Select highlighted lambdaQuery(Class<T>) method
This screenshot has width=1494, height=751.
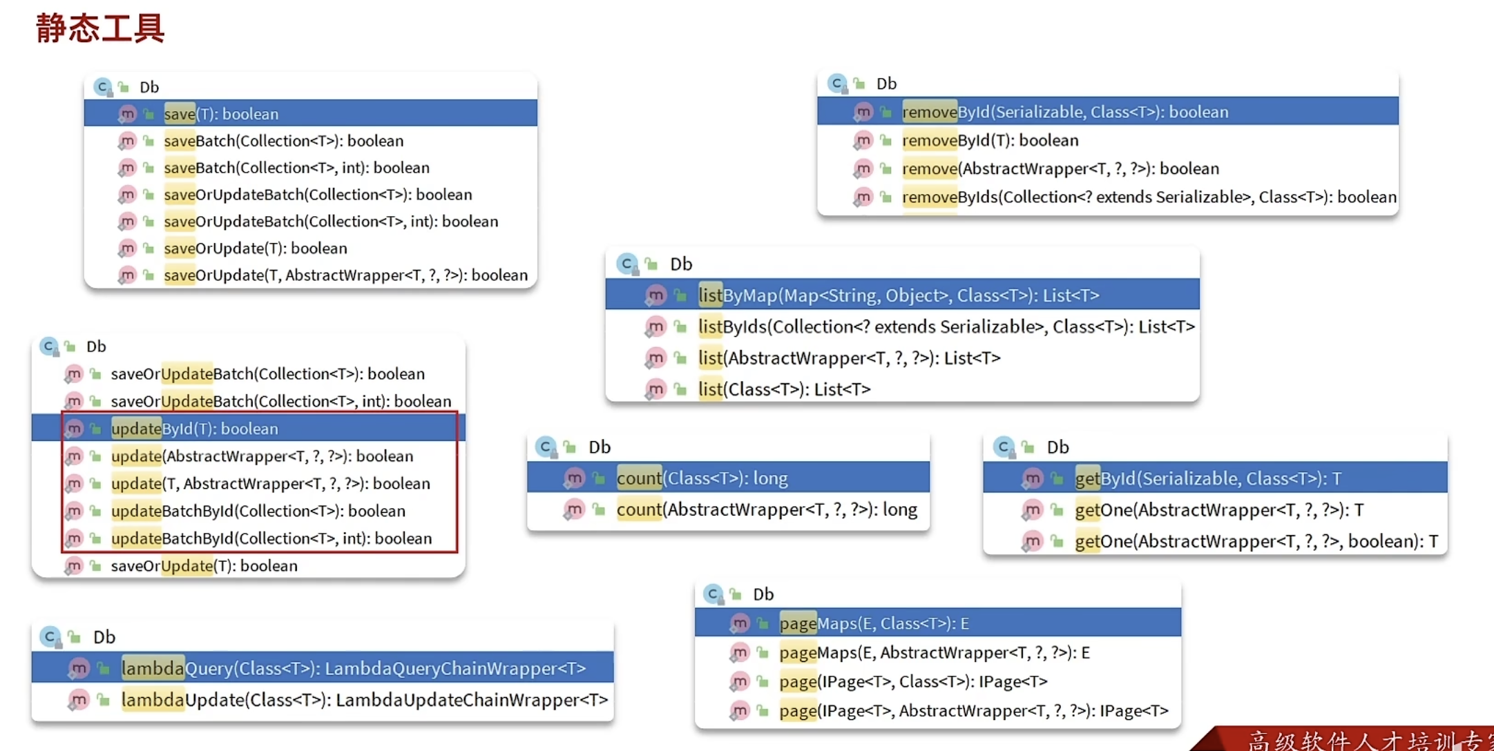click(x=353, y=668)
